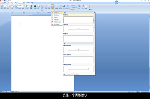
Task: Click the Omega symbol insert icon
Action: coord(83,6)
